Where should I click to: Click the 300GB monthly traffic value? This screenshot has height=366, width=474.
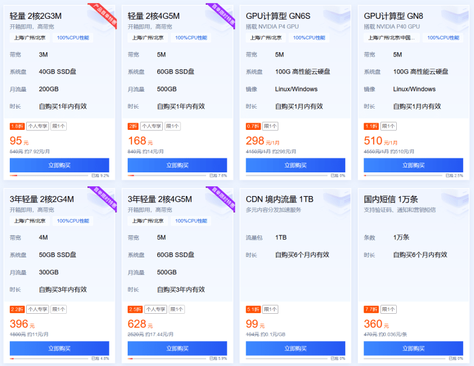pyautogui.click(x=49, y=273)
